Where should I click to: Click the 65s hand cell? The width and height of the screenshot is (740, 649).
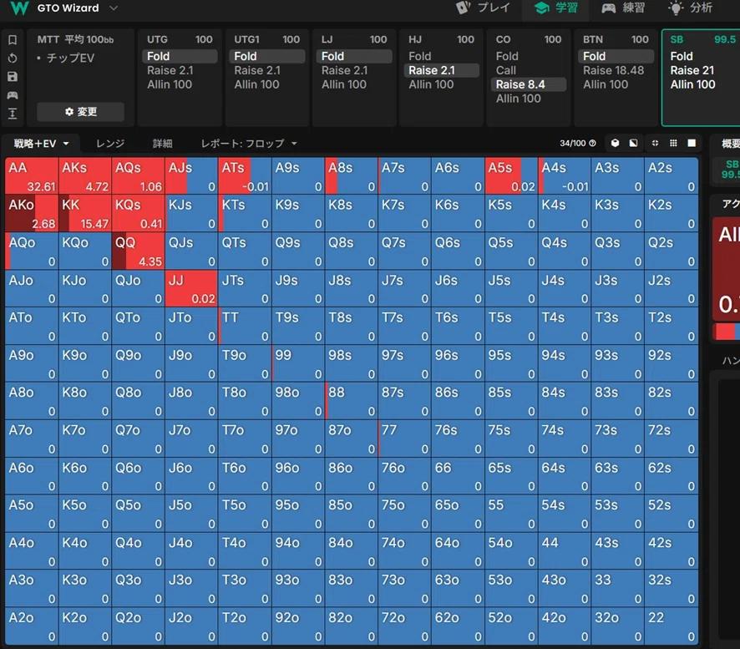click(x=511, y=476)
